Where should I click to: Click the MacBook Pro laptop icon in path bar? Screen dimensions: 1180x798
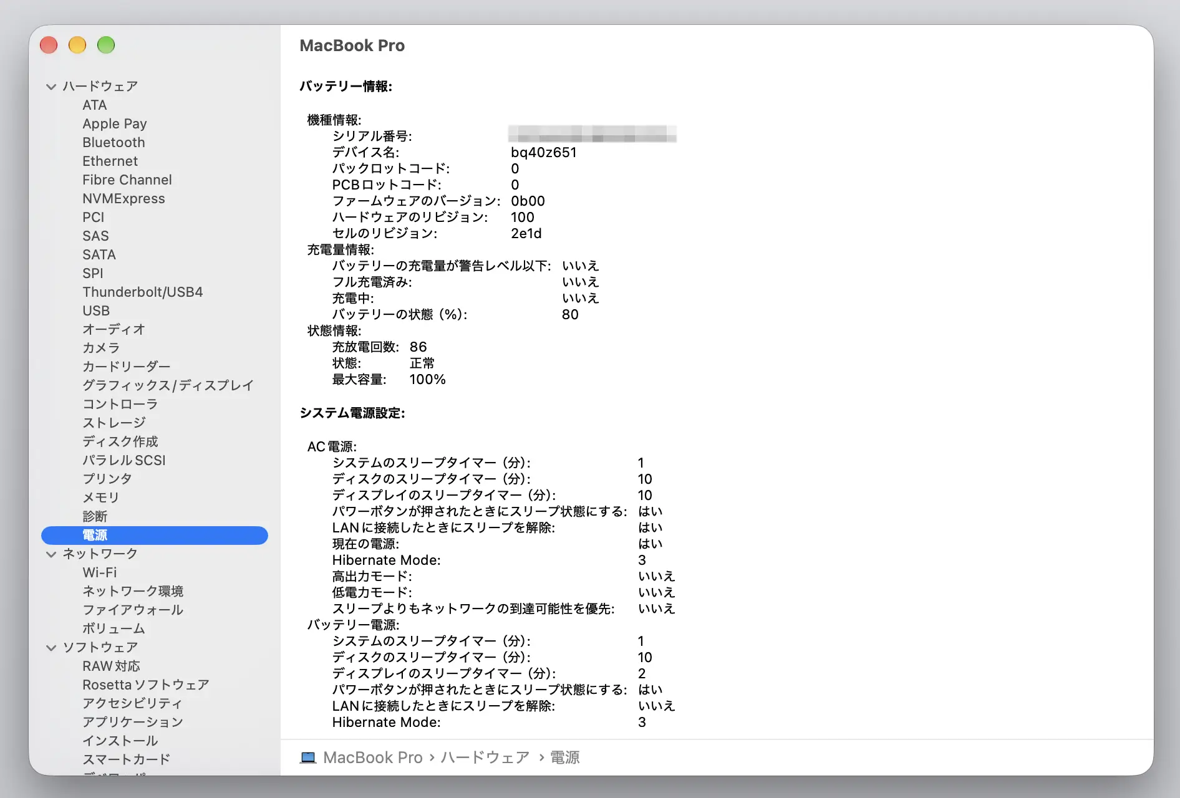click(308, 757)
